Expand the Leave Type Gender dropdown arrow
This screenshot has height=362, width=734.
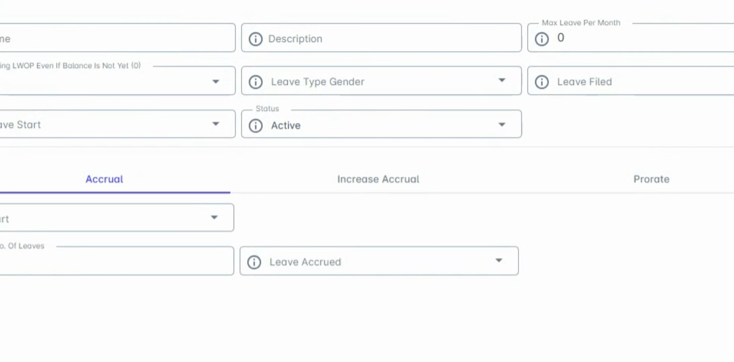502,80
